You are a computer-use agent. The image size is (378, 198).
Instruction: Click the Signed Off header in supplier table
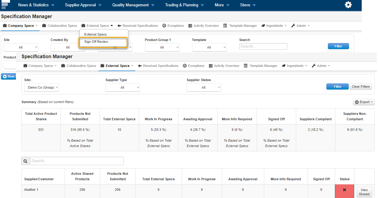pos(321,179)
